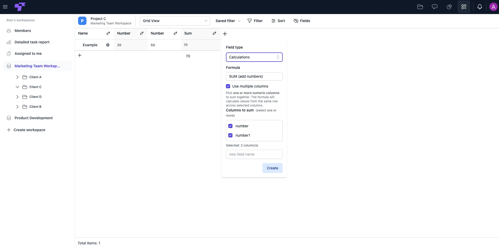Click the plus icon to add column

pyautogui.click(x=225, y=34)
